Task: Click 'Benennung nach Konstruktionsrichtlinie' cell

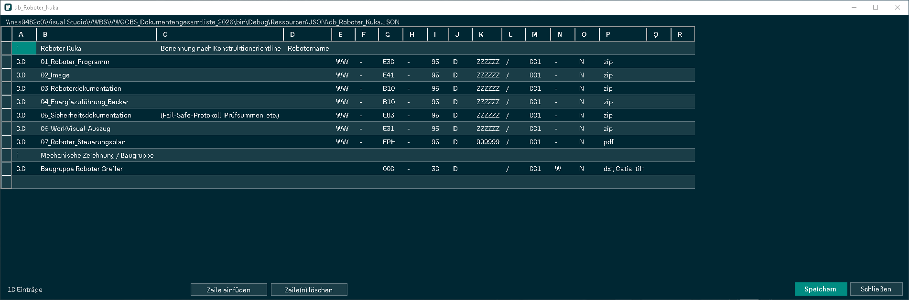Action: 220,48
